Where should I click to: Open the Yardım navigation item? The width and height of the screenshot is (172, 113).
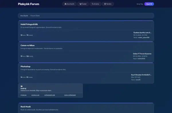pos(108,4)
